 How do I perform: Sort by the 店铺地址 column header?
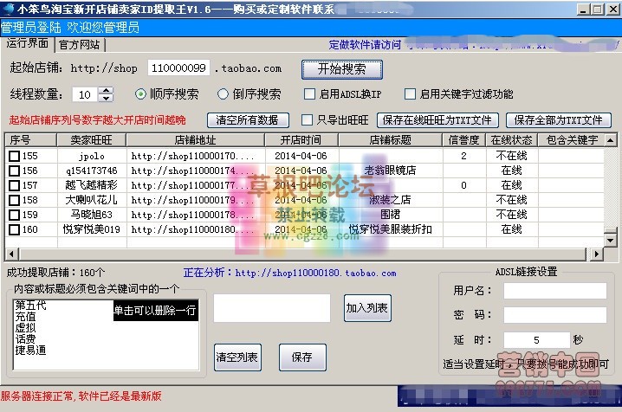pos(195,140)
